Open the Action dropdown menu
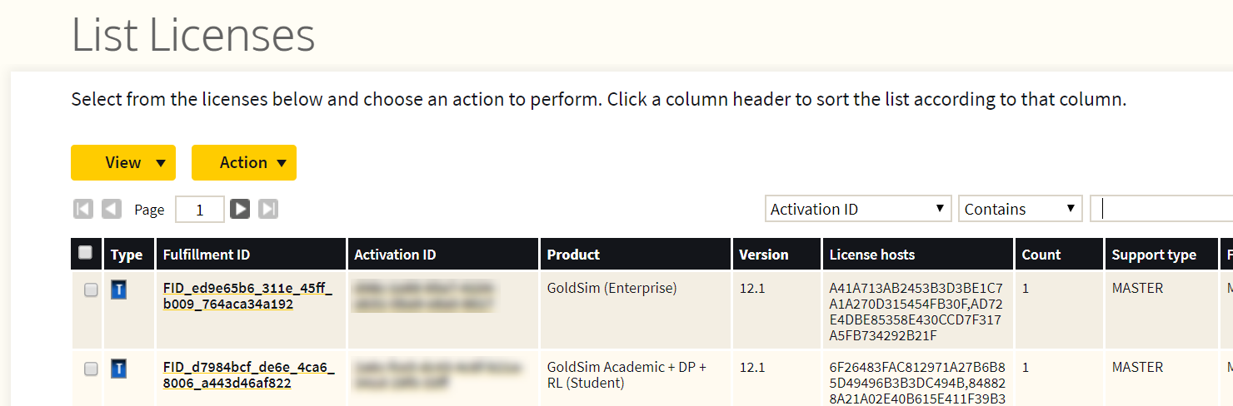Image resolution: width=1233 pixels, height=406 pixels. (x=244, y=162)
